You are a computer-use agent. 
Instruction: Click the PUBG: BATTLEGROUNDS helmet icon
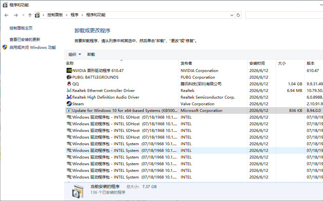[69, 77]
